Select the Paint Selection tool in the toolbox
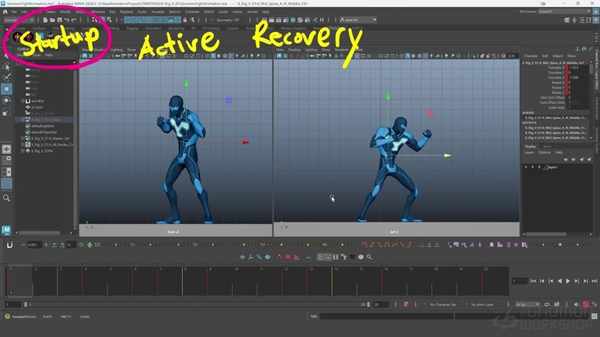The height and width of the screenshot is (337, 600). pos(7,78)
